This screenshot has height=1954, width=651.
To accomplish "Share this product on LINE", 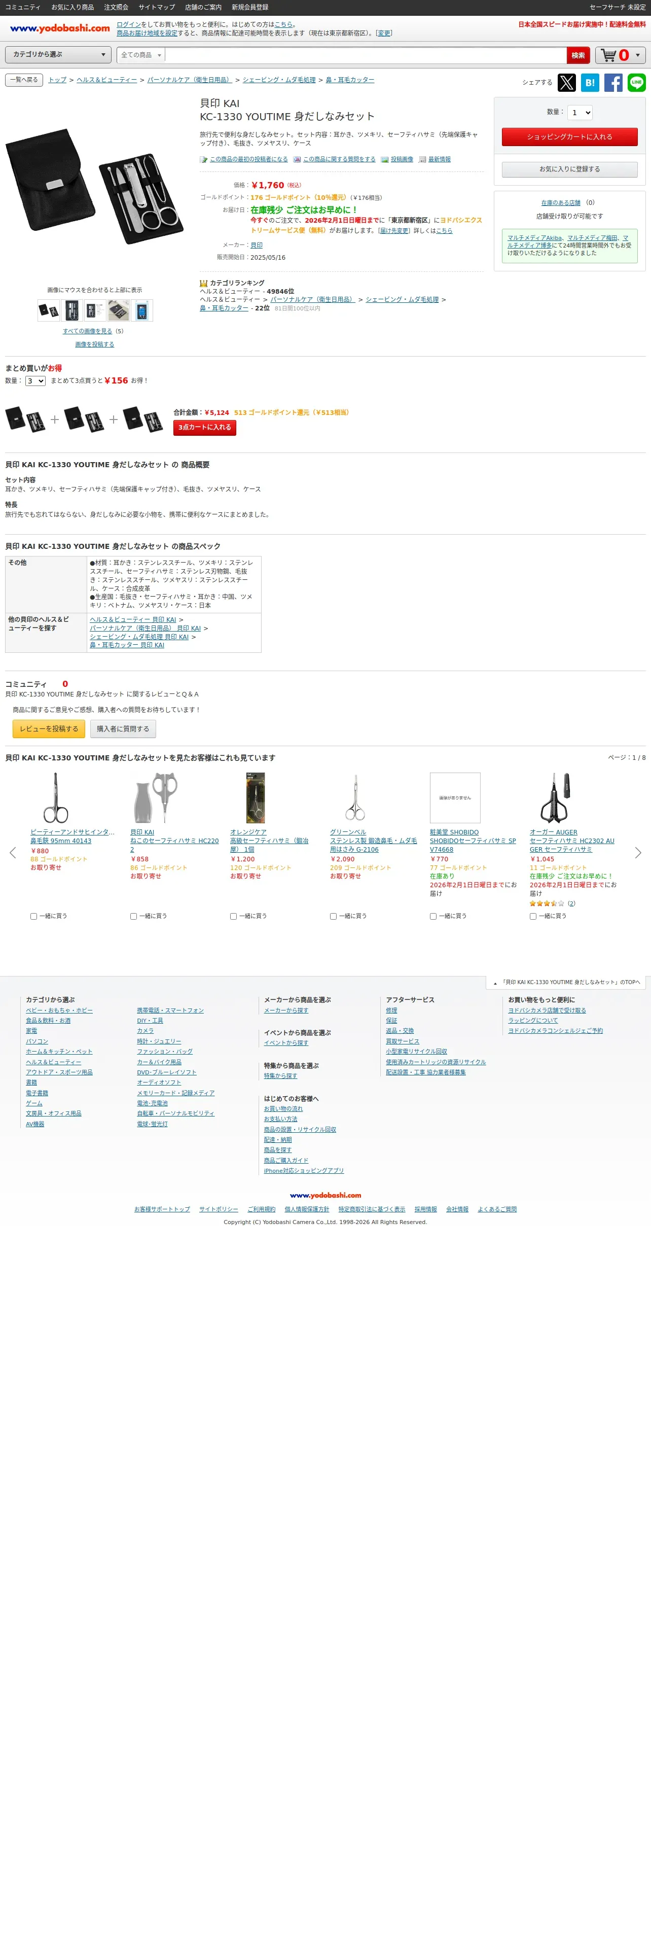I will [637, 83].
